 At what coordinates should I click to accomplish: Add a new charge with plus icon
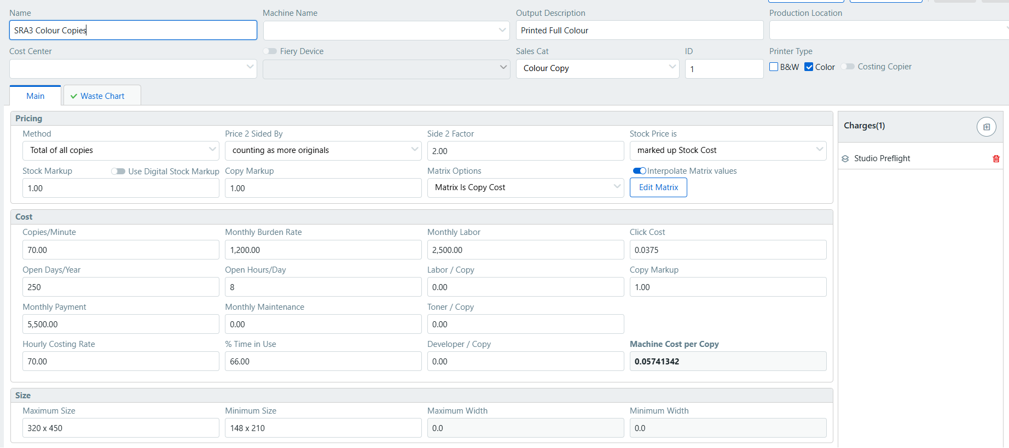986,127
